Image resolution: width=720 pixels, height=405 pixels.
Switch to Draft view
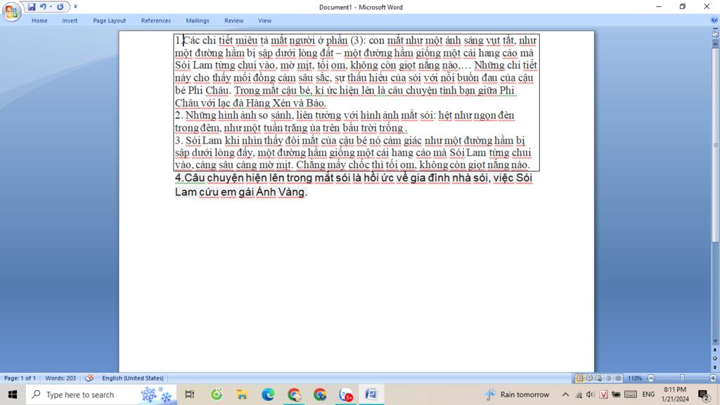[x=618, y=378]
